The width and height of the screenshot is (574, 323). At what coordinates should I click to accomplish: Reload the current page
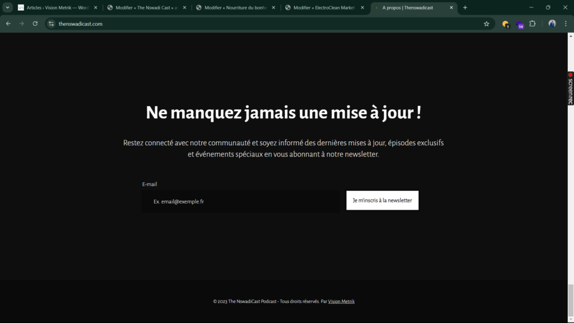pos(35,24)
